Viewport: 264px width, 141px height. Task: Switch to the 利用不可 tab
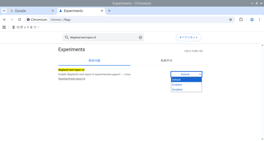click(166, 61)
